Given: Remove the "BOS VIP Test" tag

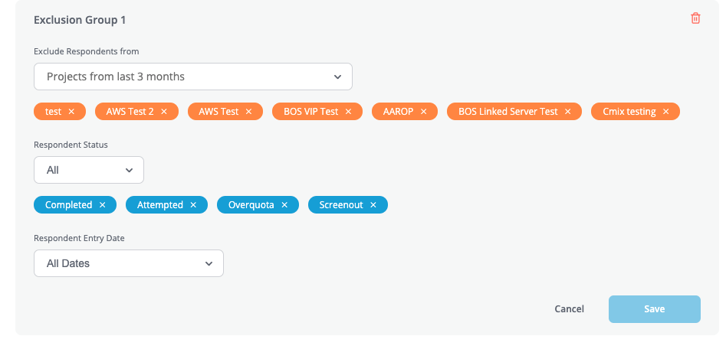Looking at the screenshot, I should [348, 112].
